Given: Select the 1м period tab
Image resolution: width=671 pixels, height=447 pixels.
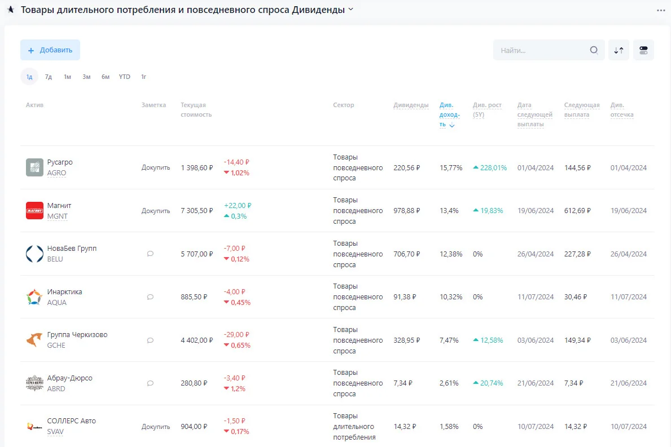Looking at the screenshot, I should [x=67, y=77].
